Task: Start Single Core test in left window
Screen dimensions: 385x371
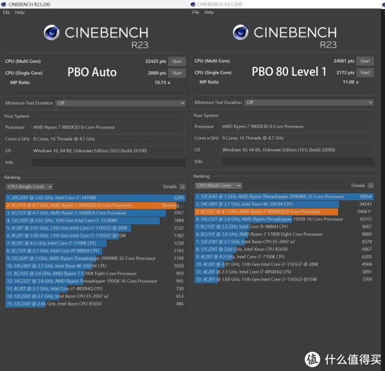Action: click(x=177, y=73)
